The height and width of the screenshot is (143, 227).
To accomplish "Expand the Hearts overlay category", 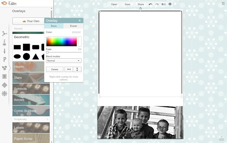I will pos(28,67).
